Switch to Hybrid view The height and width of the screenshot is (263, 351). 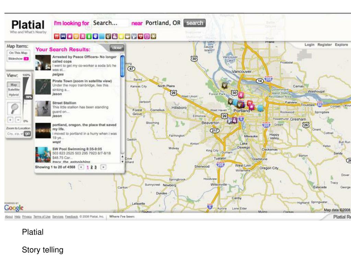[x=14, y=95]
